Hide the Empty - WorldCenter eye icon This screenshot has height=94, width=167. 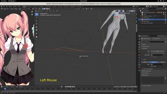[x=165, y=23]
